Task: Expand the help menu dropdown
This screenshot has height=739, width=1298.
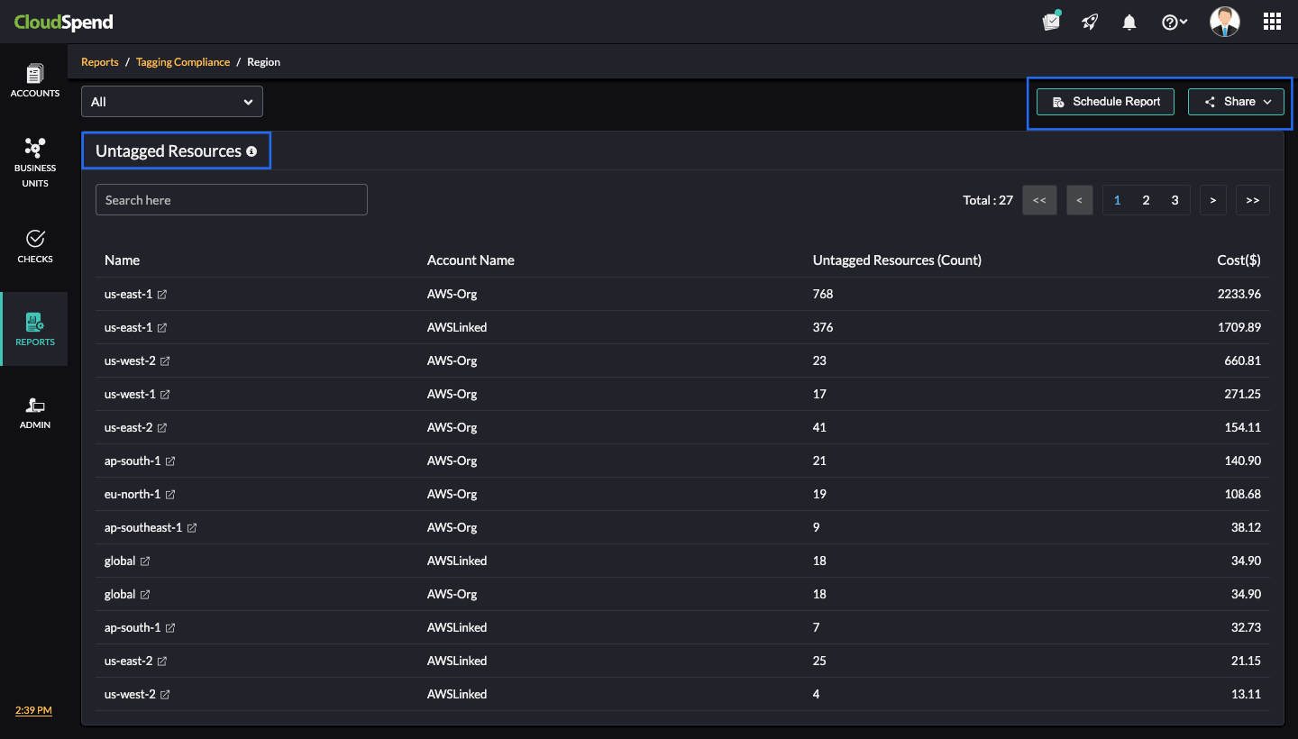Action: pos(1174,23)
